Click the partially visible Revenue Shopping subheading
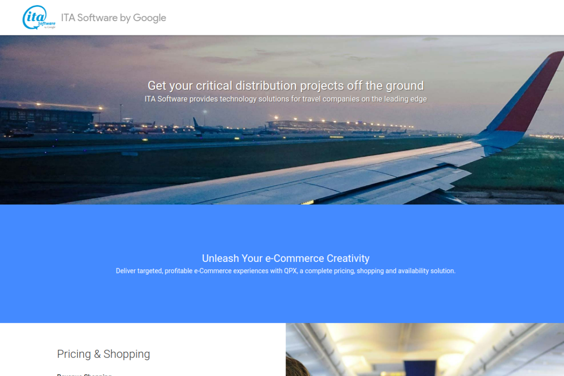 pos(84,375)
